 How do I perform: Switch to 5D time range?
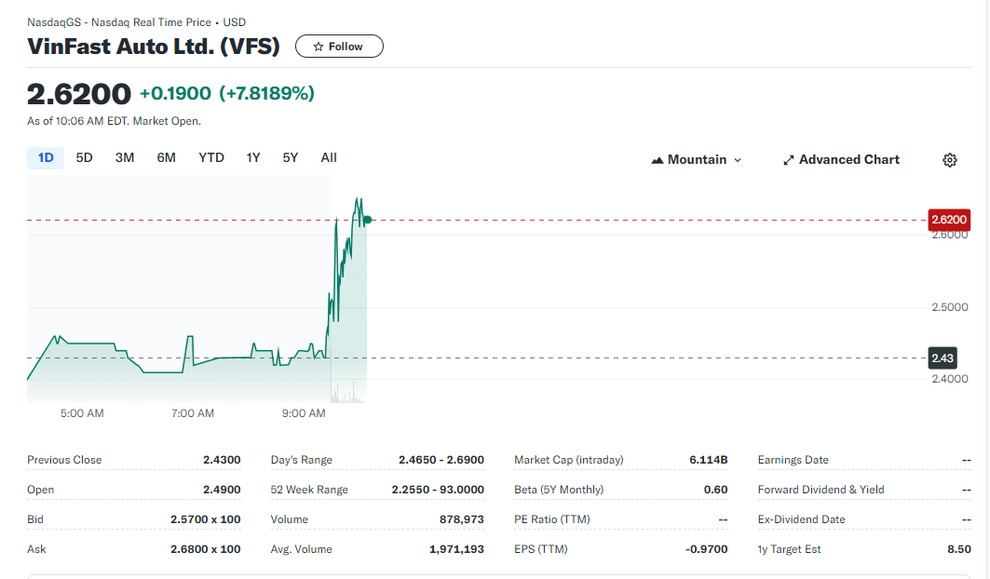[85, 158]
